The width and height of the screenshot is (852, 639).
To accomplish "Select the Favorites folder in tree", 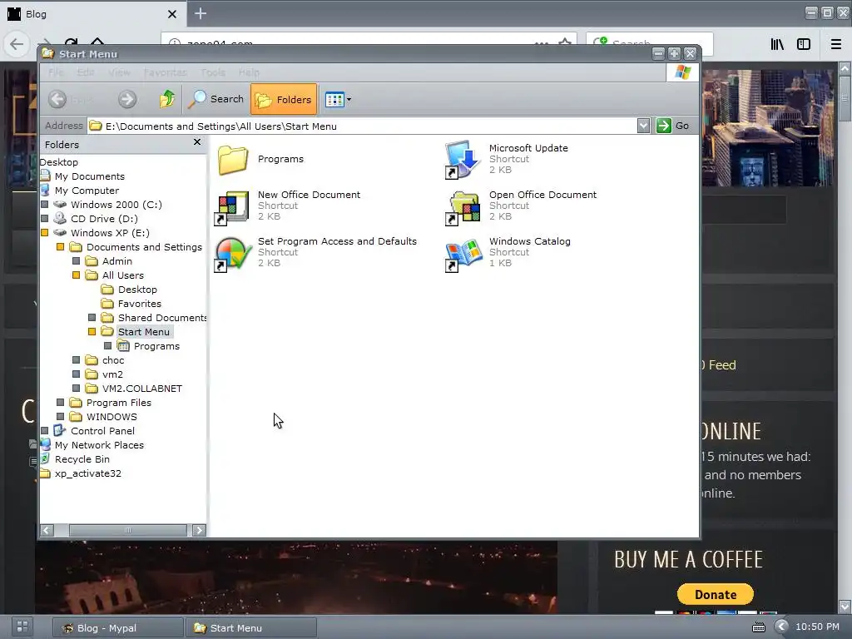I will [140, 304].
